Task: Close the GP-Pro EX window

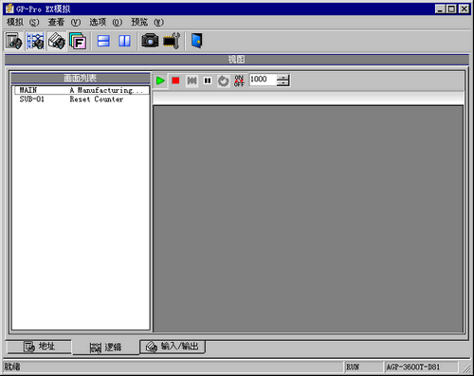Action: (464, 9)
